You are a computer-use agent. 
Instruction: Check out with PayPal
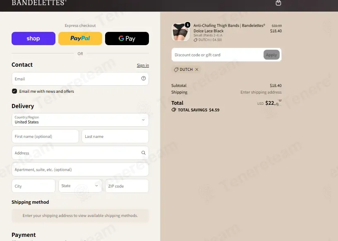coord(80,39)
